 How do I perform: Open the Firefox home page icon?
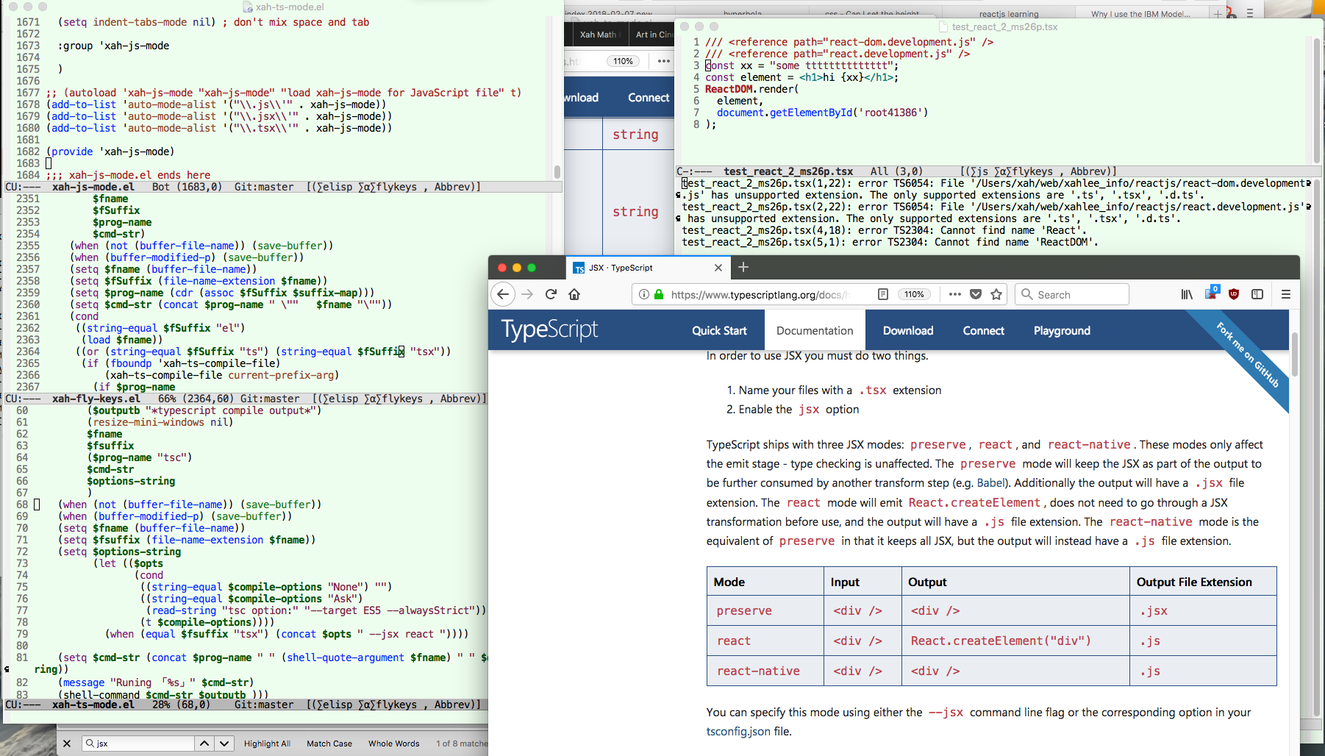[x=574, y=294]
